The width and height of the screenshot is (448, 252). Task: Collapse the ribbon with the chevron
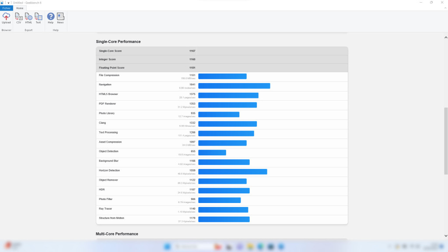point(445,8)
